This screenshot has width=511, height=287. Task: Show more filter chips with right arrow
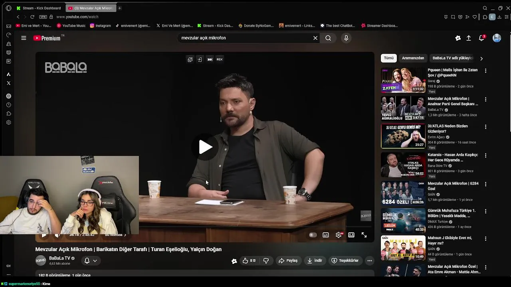481,58
